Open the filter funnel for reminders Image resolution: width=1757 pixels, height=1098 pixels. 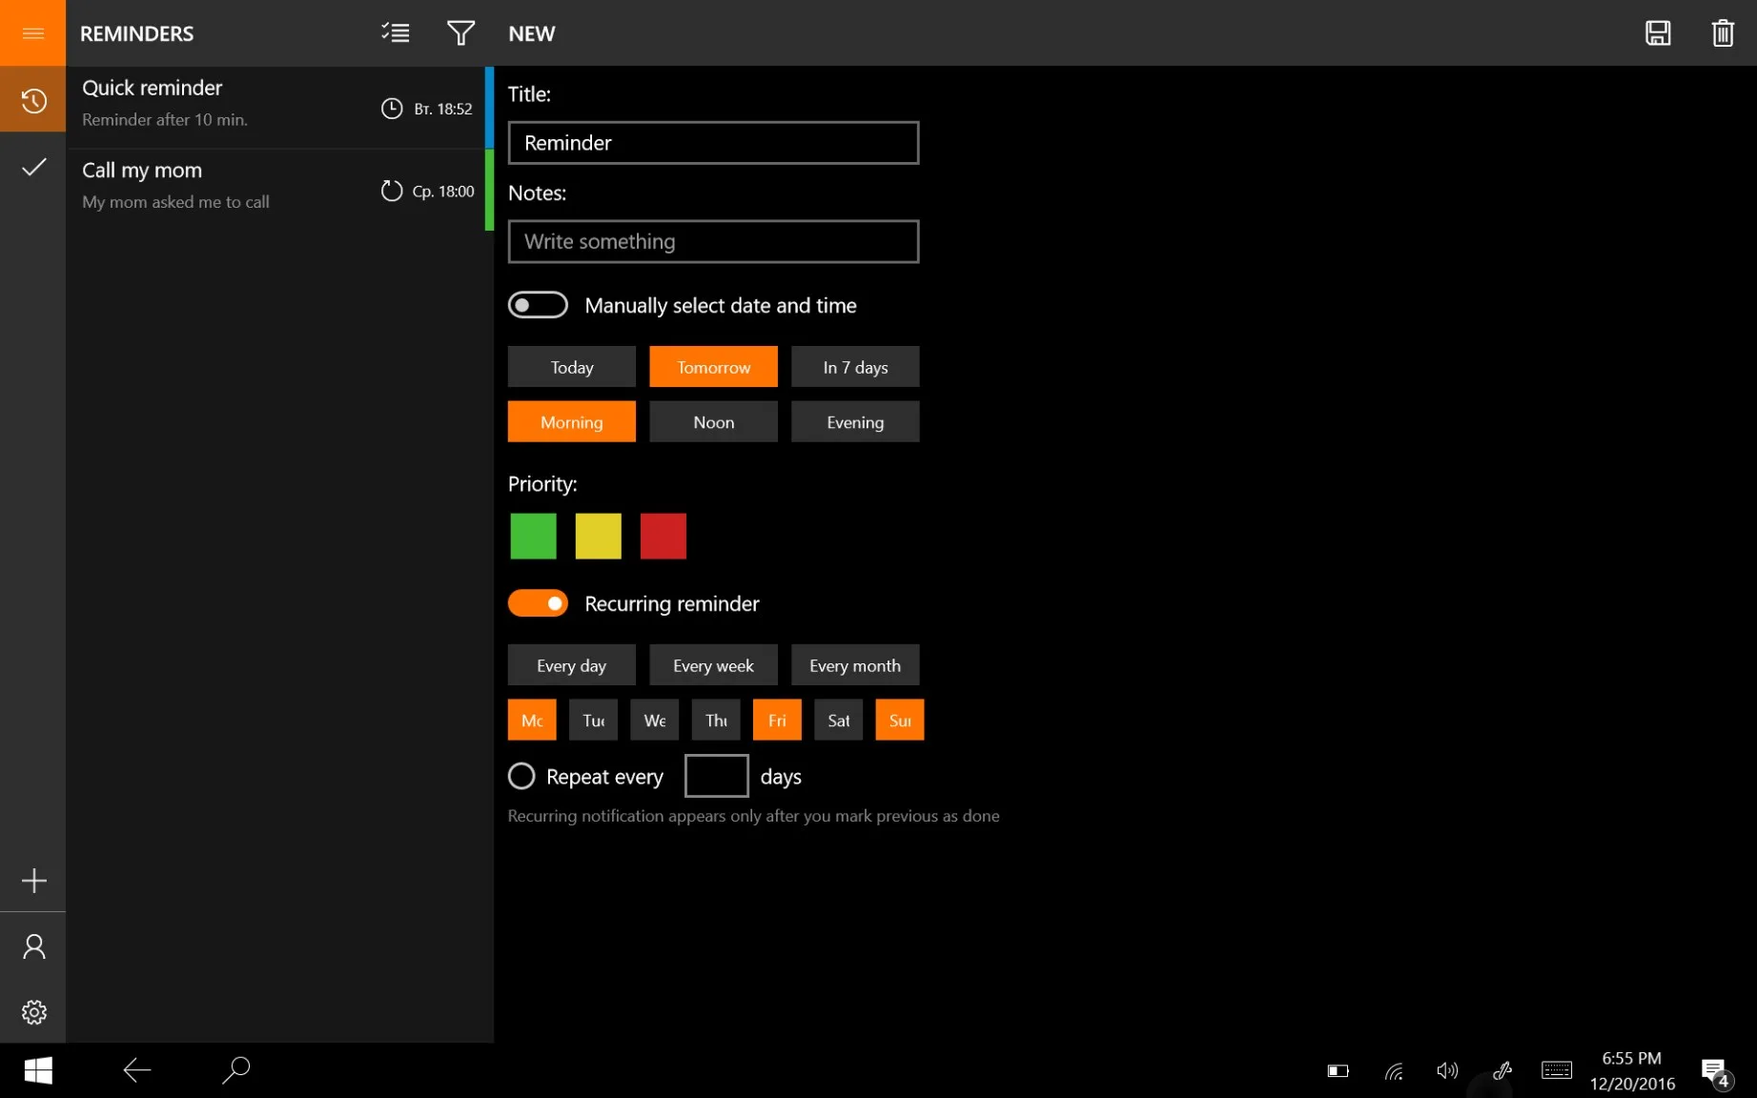coord(460,33)
